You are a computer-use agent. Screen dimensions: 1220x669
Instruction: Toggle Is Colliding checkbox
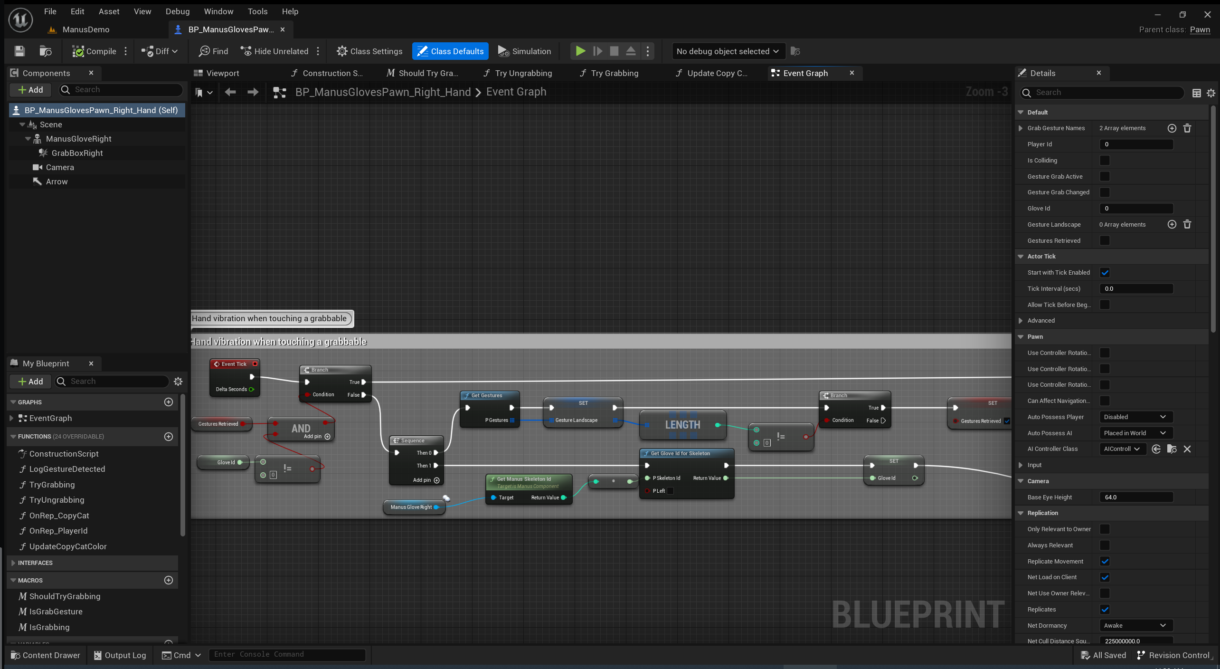[x=1105, y=161]
